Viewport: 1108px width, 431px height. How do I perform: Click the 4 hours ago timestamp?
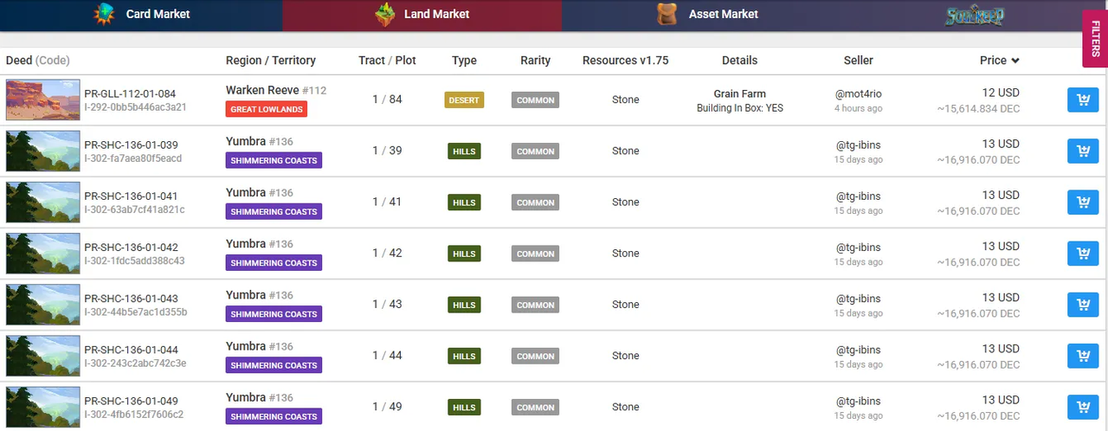pos(859,108)
